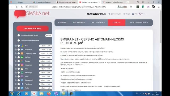Go back in browser history
Screen dimensions: 170x96
pos(11,7)
